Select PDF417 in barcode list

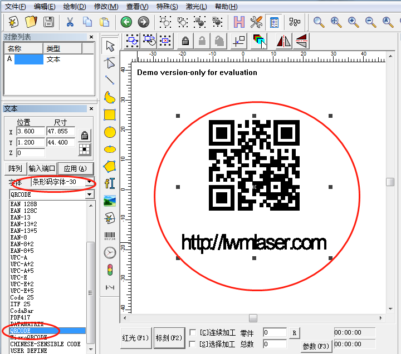[20, 317]
